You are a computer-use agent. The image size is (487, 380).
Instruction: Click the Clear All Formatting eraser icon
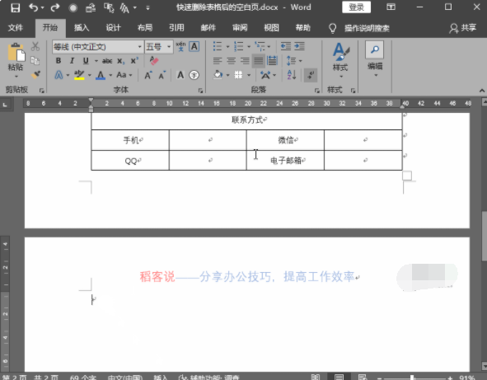click(x=154, y=61)
